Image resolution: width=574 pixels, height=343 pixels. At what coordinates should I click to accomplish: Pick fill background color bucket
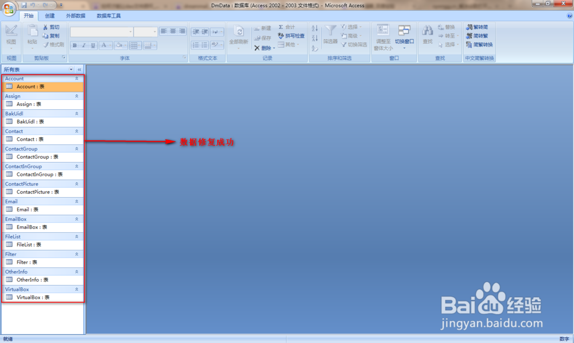(120, 45)
